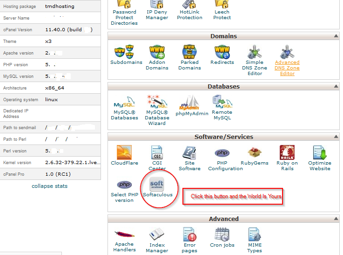The image size is (343, 255).
Task: Click the tmdhosting hosting package value
Action: [60, 7]
